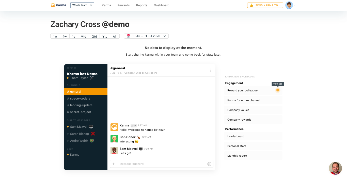
Task: Click the Bob Conor sender name
Action: coord(128,137)
